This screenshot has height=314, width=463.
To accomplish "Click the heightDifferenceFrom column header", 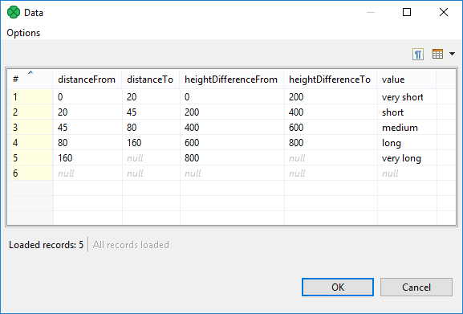I will pyautogui.click(x=232, y=80).
